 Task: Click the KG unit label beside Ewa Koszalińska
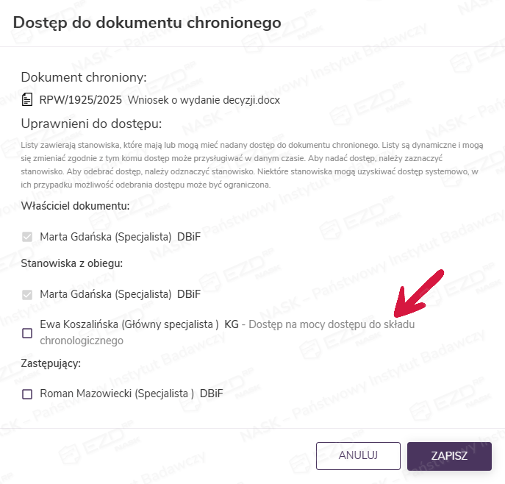(x=231, y=324)
